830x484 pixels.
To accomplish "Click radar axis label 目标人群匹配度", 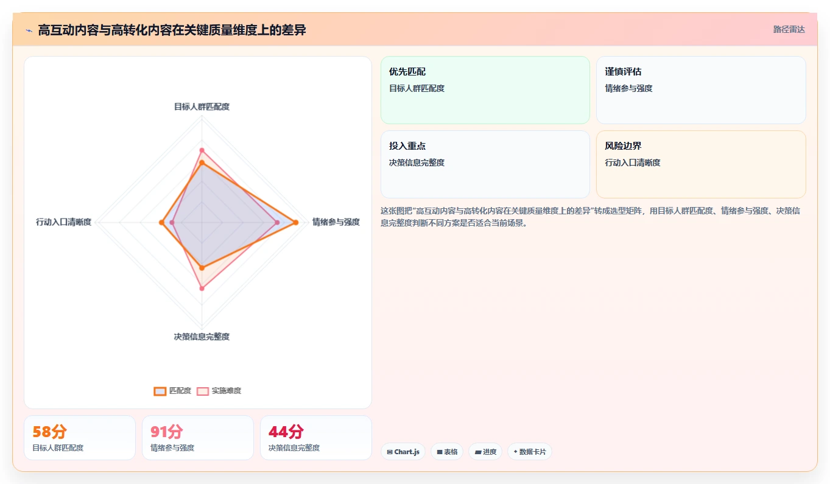I will point(202,107).
